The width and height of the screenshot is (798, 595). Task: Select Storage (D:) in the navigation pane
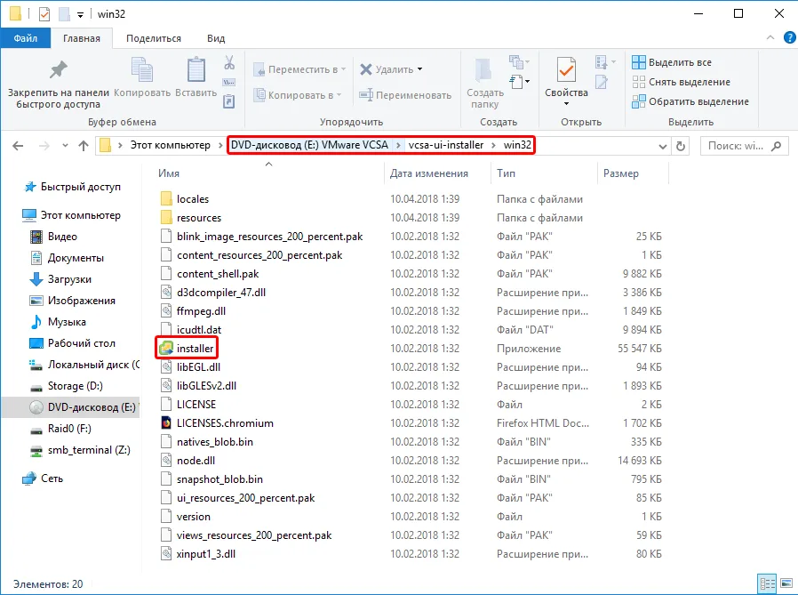click(75, 386)
